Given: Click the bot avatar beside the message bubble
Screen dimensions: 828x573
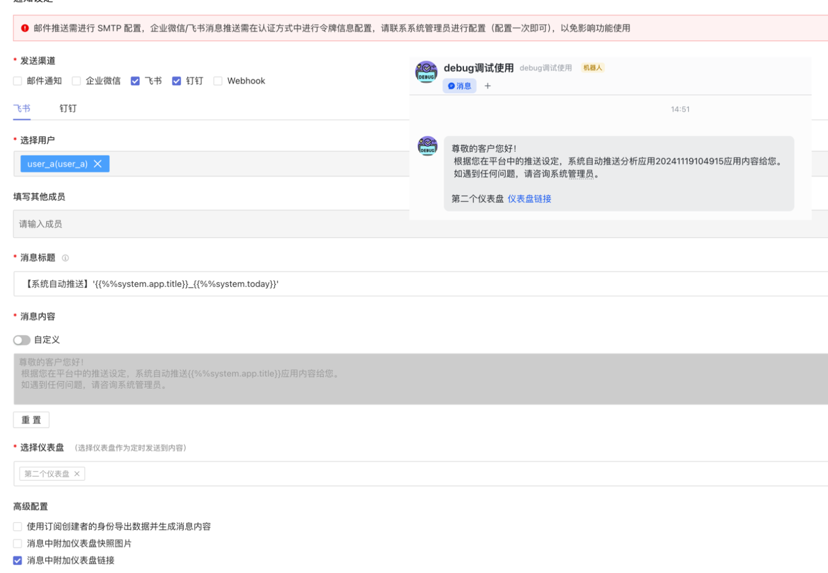Looking at the screenshot, I should coord(427,146).
